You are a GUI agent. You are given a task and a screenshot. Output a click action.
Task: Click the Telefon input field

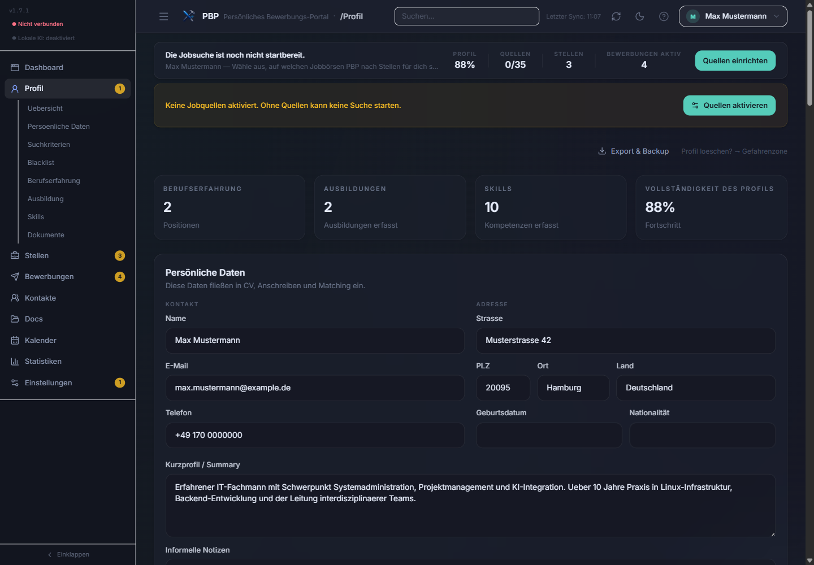[315, 435]
